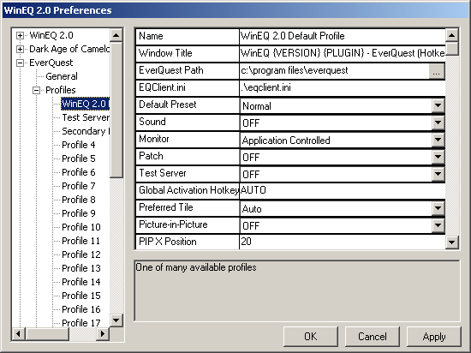The height and width of the screenshot is (353, 471).
Task: Open the Test Server dropdown arrow
Action: [438, 174]
